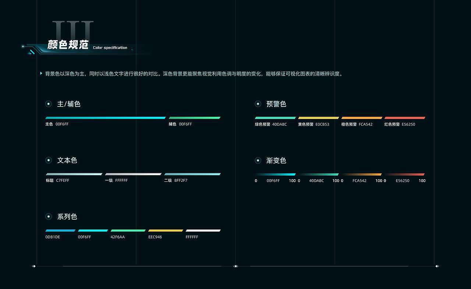Screen dimensions: 471x289
Task: Select the green 42F6AA color swatch
Action: tap(128, 230)
